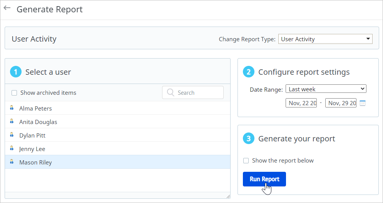The image size is (383, 203).
Task: Click the start date field Nov 22
Action: pos(301,103)
